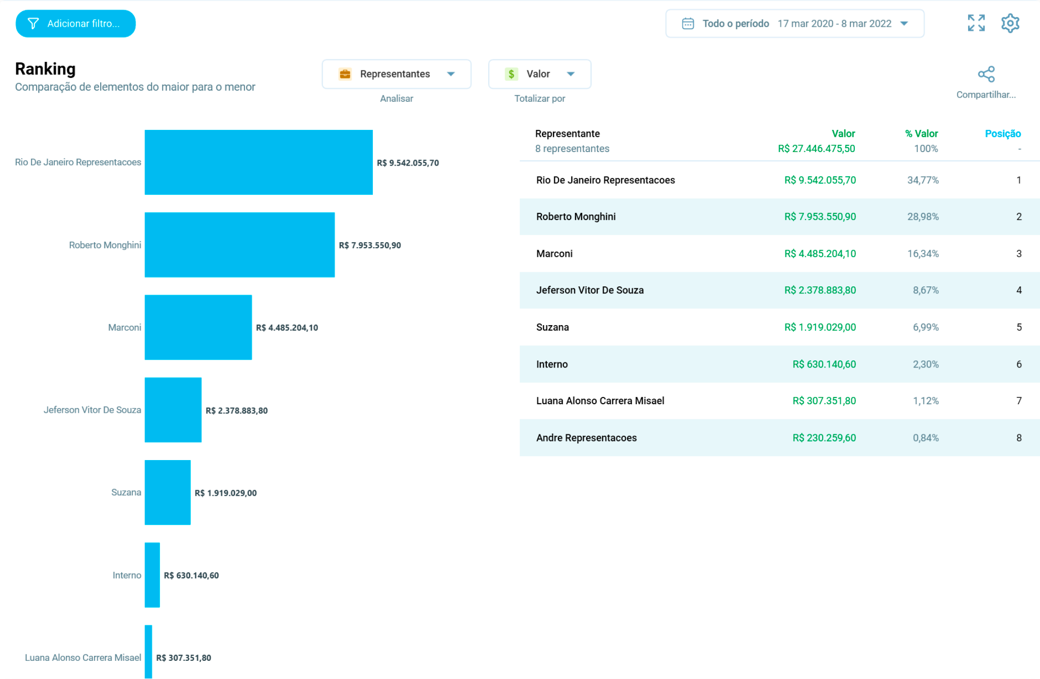Screen dimensions: 1040x679
Task: Click the Ranking title
Action: 45,69
